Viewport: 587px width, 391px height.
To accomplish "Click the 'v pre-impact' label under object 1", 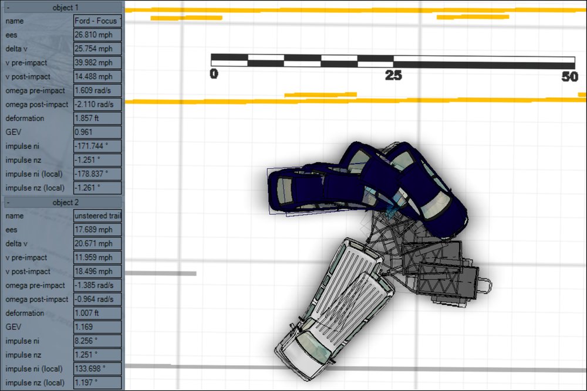I will [x=26, y=63].
